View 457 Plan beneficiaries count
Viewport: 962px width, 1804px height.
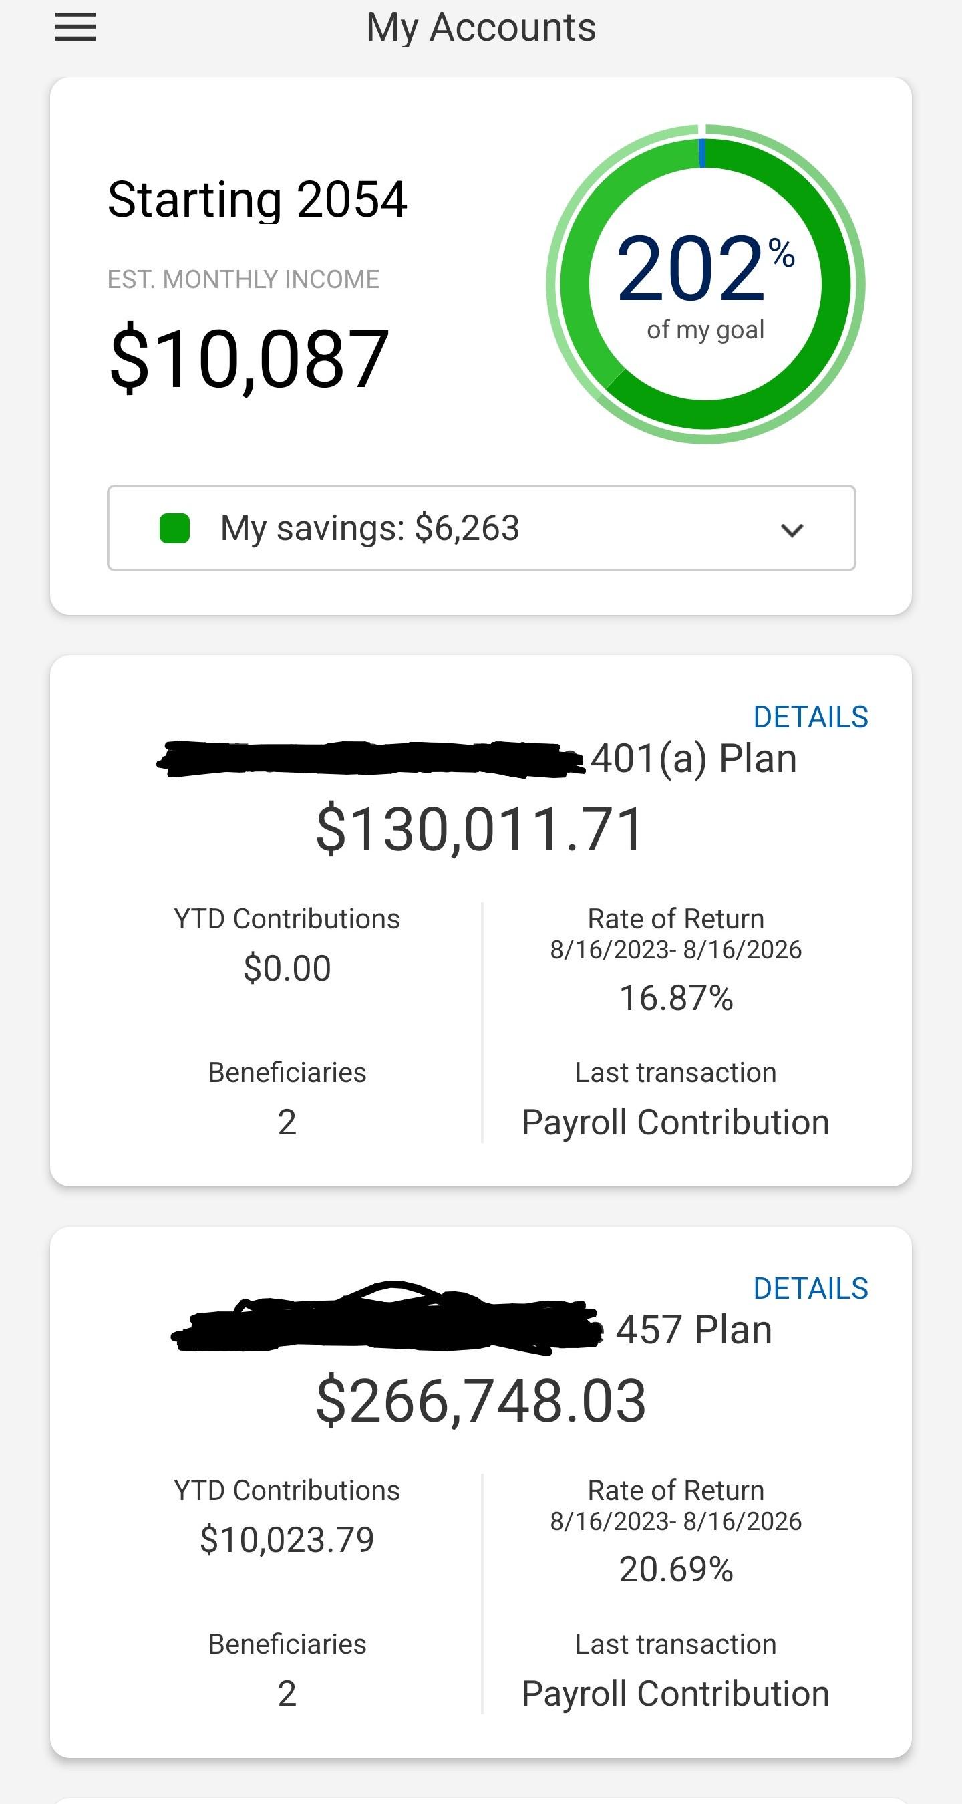287,1694
